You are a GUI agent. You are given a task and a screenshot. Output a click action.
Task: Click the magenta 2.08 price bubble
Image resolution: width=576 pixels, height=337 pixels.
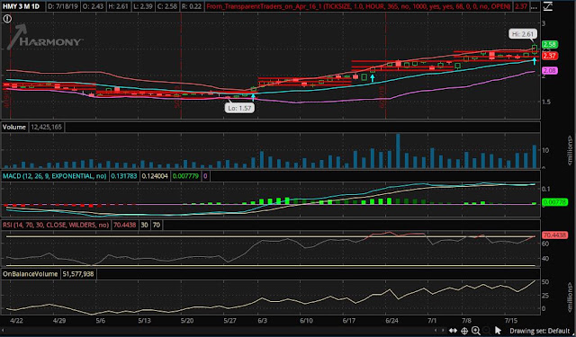(550, 70)
